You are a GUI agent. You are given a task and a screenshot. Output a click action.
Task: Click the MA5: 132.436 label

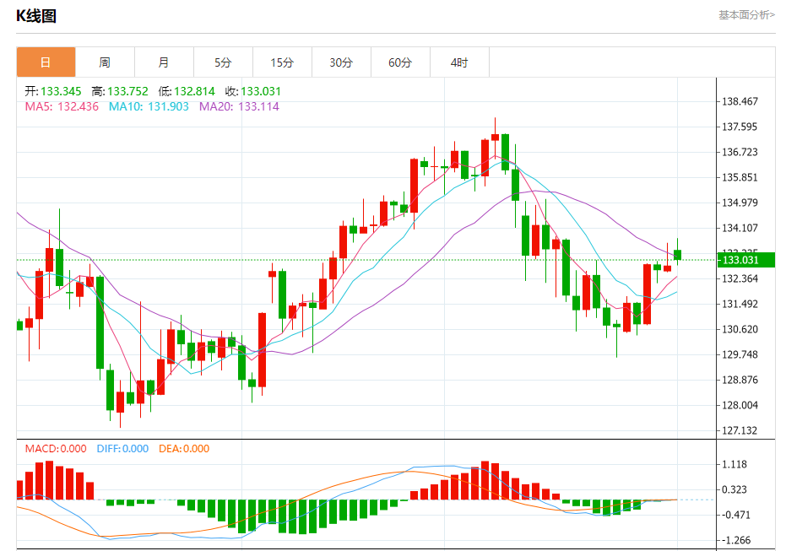pyautogui.click(x=62, y=106)
